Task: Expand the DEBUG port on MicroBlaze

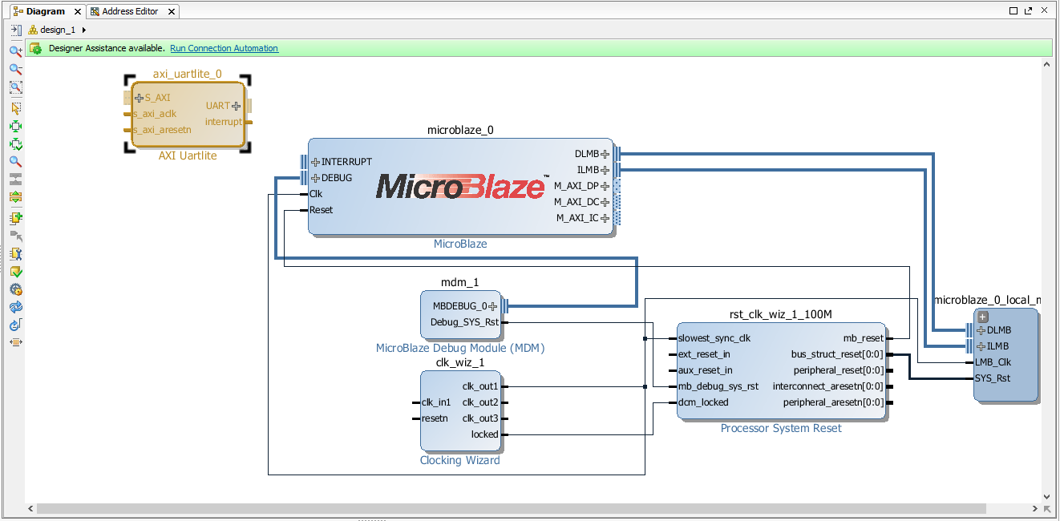Action: [315, 178]
